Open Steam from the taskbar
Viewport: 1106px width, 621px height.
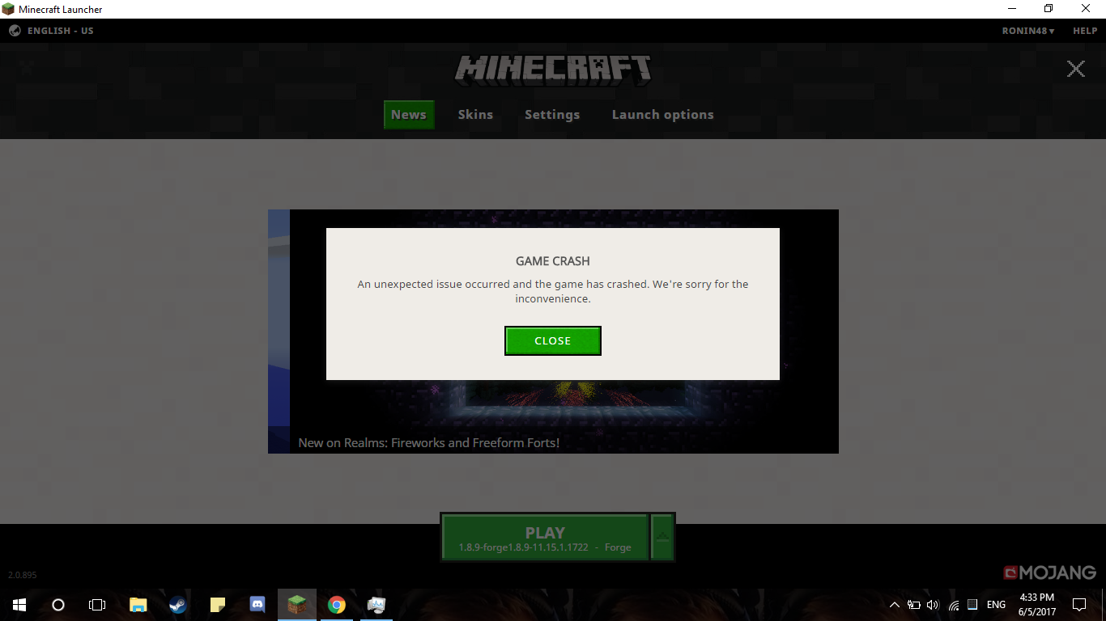178,605
